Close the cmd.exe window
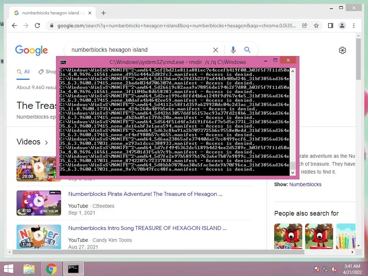Screen dimensions: 368x276 (288, 60)
